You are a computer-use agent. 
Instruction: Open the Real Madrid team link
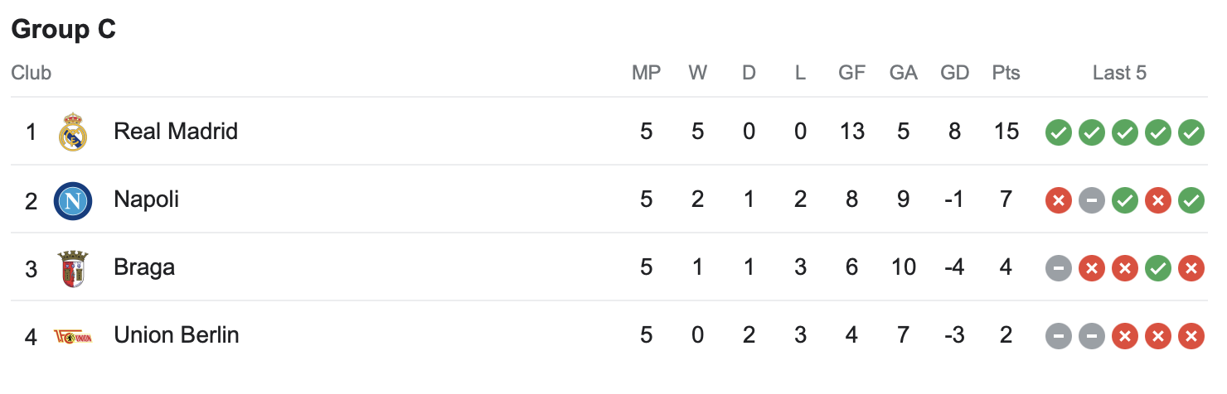(176, 132)
